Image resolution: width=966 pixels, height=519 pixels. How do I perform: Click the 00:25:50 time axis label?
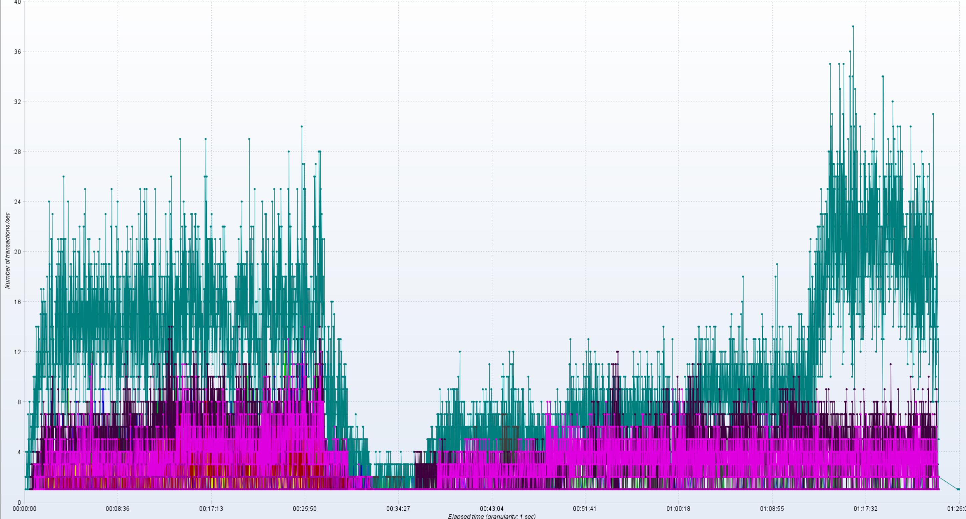[x=305, y=509]
